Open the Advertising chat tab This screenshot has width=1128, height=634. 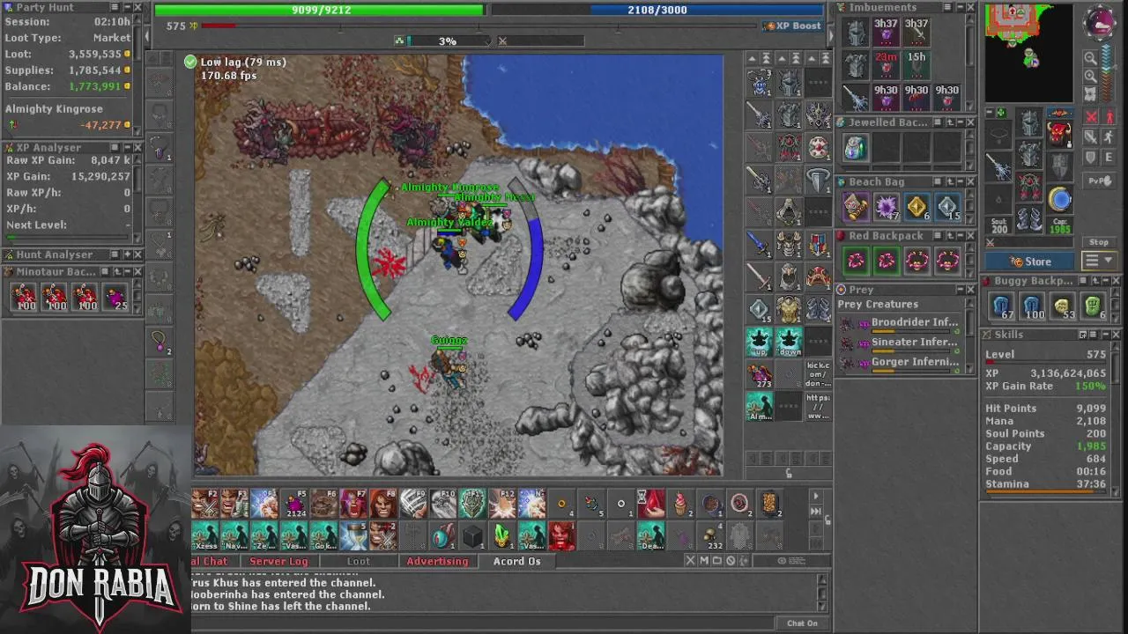click(x=437, y=561)
